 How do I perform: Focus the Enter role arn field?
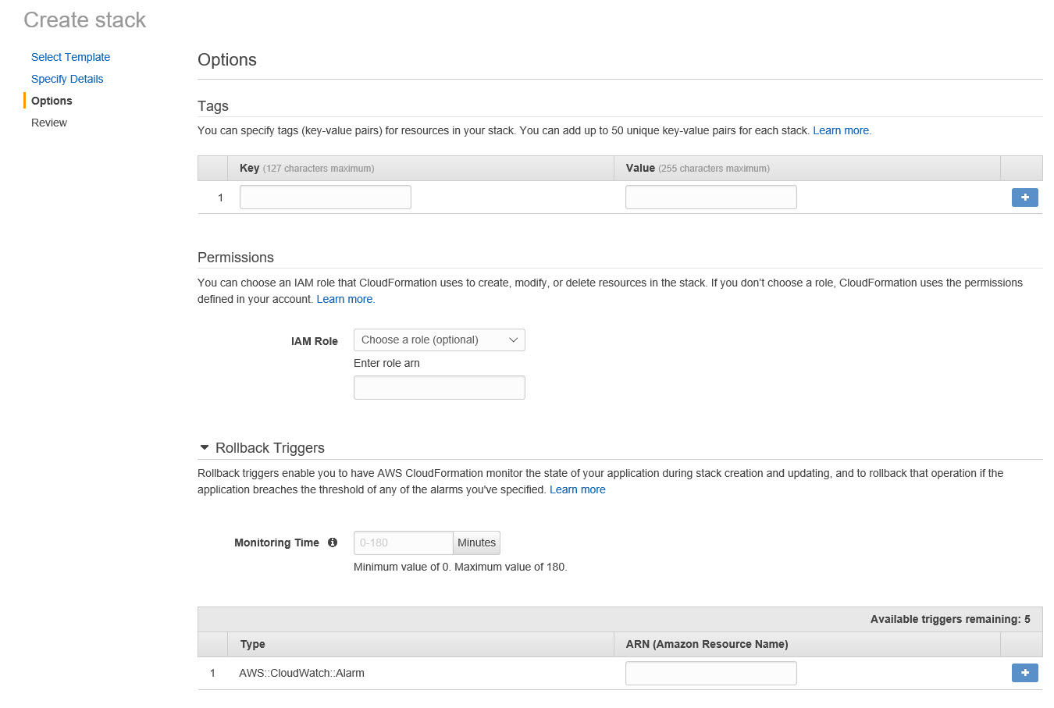pos(439,387)
